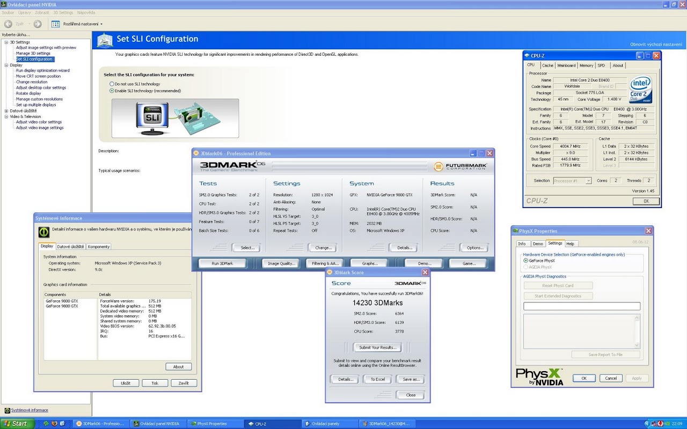Click the Systémové informace icon at bottom left
Image resolution: width=687 pixels, height=429 pixels.
[x=7, y=410]
